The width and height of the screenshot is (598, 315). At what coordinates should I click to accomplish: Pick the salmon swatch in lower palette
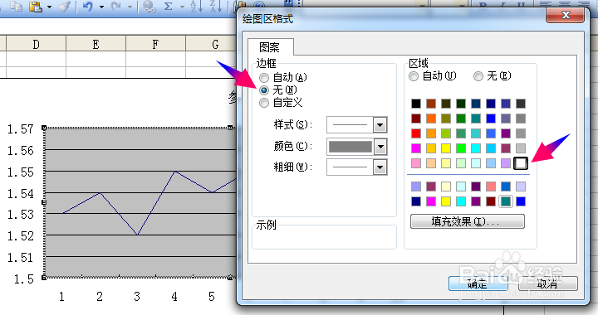click(x=491, y=187)
